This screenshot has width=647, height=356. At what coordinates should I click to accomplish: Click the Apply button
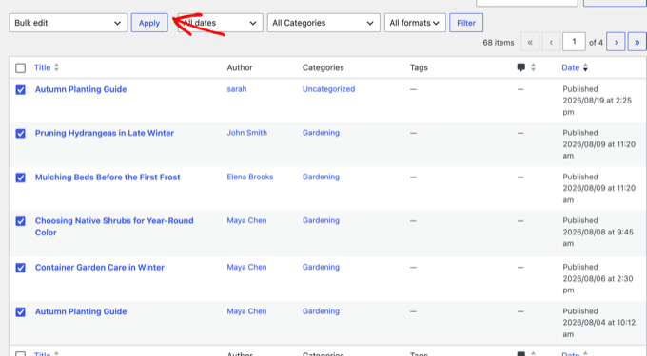point(149,23)
